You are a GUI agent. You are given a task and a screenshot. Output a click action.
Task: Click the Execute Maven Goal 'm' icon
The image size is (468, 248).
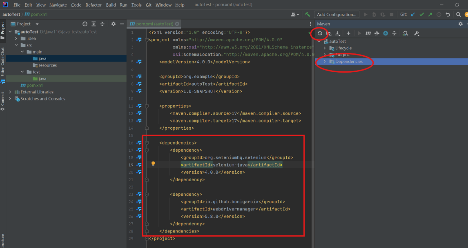coord(368,33)
